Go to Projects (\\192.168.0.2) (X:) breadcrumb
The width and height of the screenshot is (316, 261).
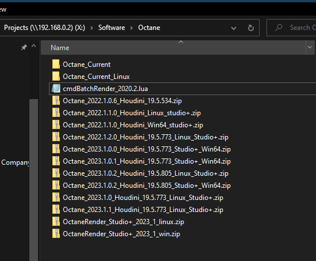[x=44, y=28]
